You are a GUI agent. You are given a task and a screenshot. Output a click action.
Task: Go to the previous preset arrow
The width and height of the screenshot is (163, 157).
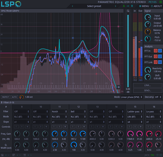pos(73,6)
